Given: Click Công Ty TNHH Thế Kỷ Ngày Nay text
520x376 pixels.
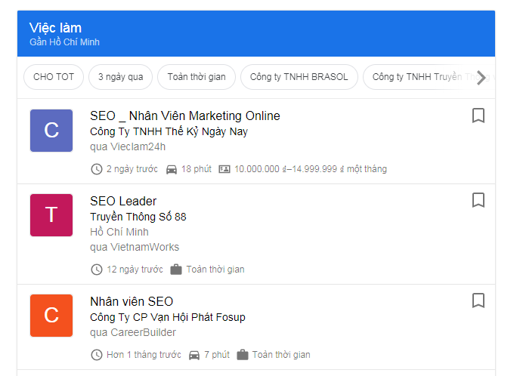Looking at the screenshot, I should (169, 132).
